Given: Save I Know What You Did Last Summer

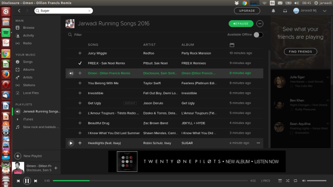Looking at the screenshot, I should point(80,133).
